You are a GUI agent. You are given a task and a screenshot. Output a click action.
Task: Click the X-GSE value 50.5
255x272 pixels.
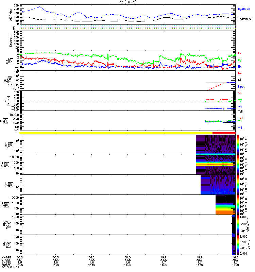click(20, 257)
